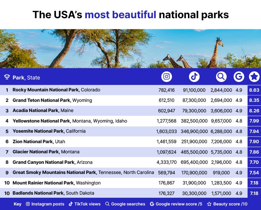The image size is (261, 210).
Task: Click the star beauty score header icon
Action: point(254,77)
